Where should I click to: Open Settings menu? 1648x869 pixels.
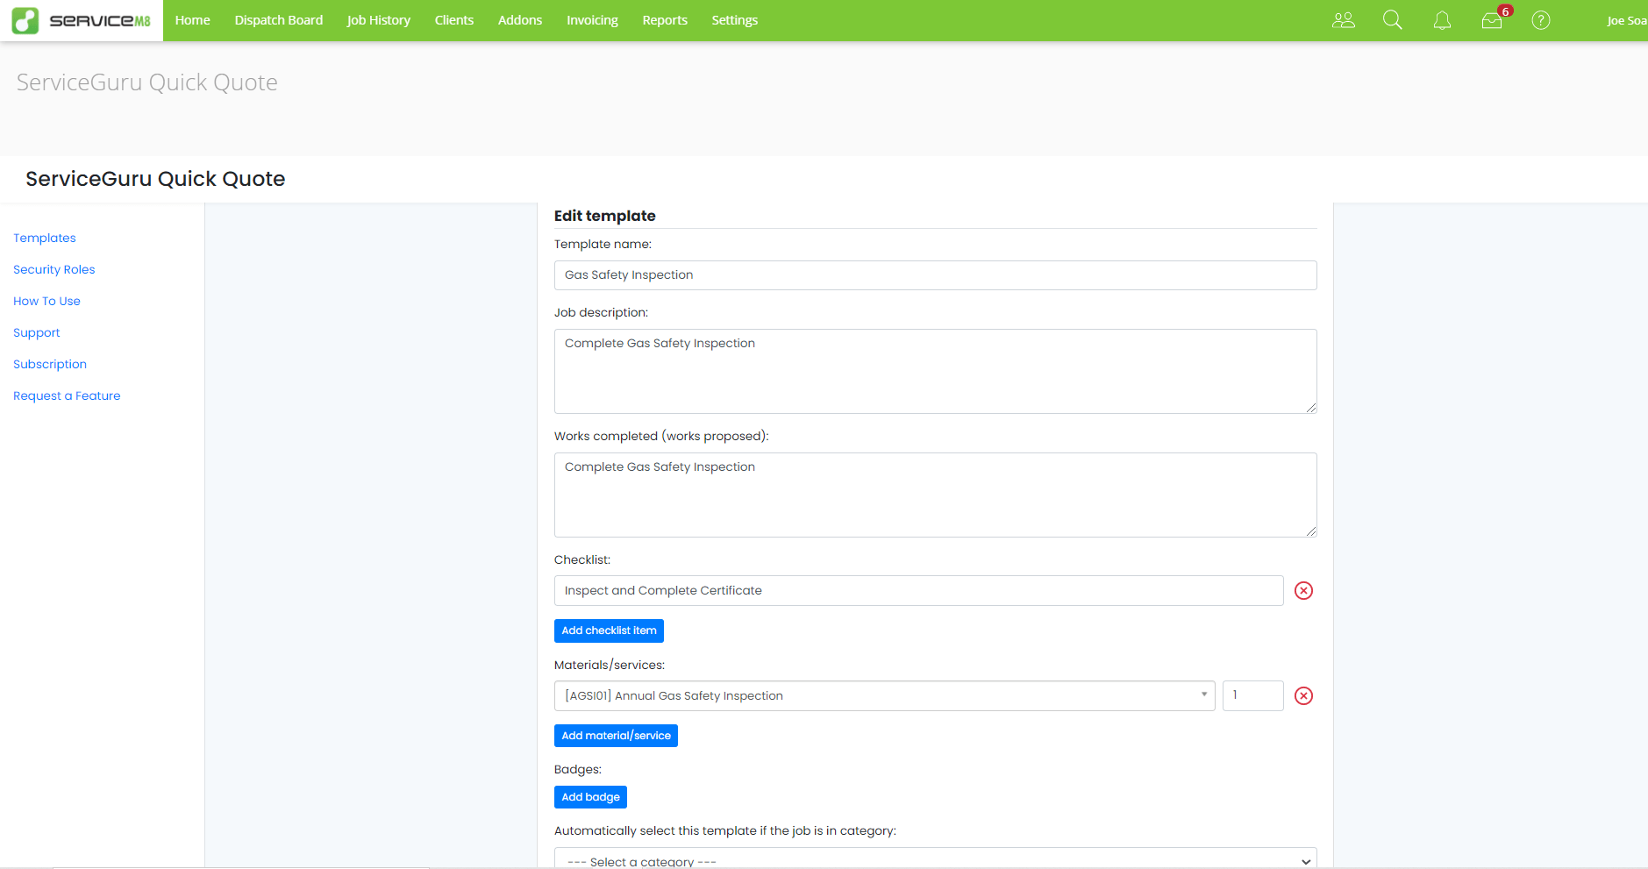tap(735, 20)
